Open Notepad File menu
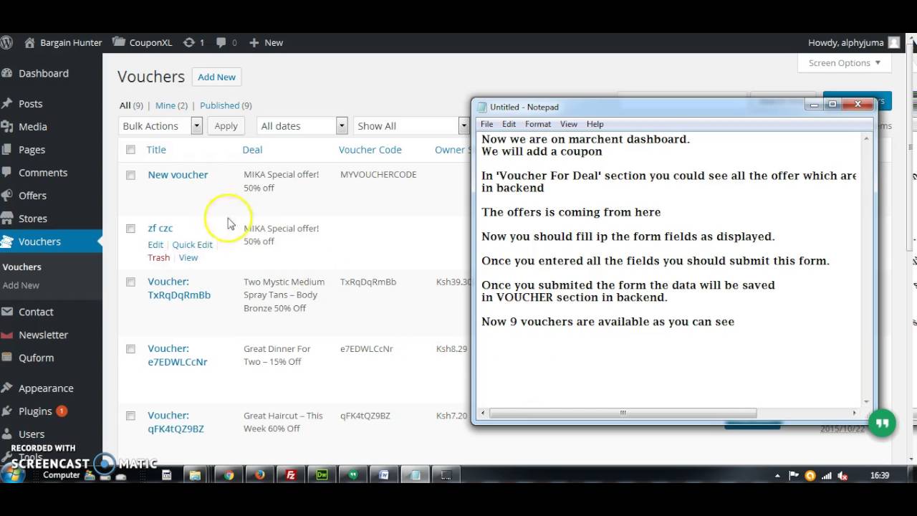This screenshot has width=917, height=516. click(x=486, y=124)
